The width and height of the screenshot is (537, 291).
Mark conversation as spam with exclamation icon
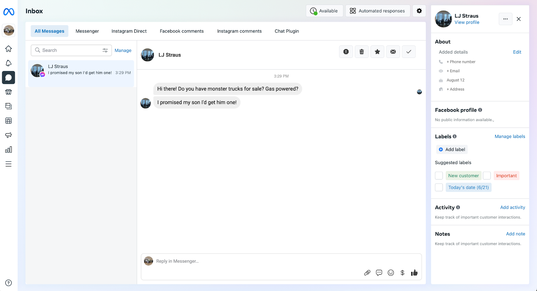click(346, 52)
